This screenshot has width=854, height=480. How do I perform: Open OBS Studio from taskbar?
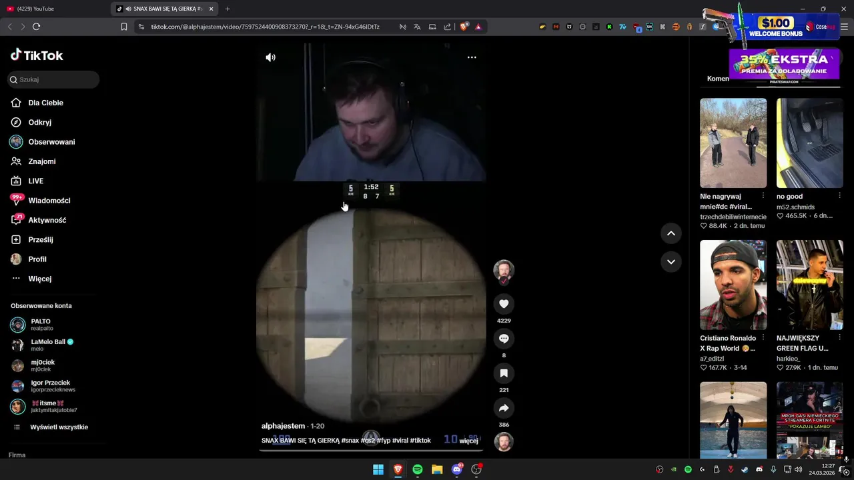click(x=476, y=469)
